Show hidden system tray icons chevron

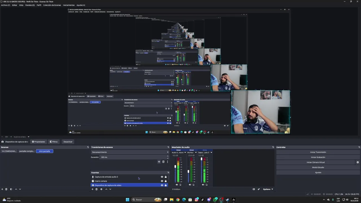click(x=323, y=200)
